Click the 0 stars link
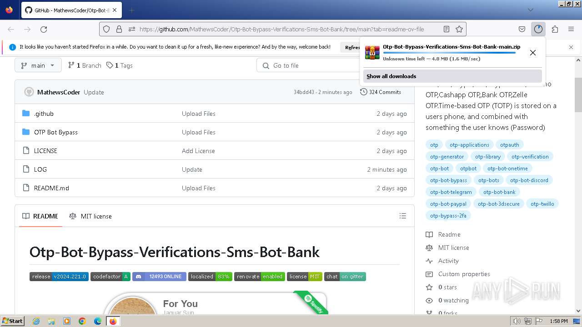This screenshot has width=582, height=327. point(447,287)
